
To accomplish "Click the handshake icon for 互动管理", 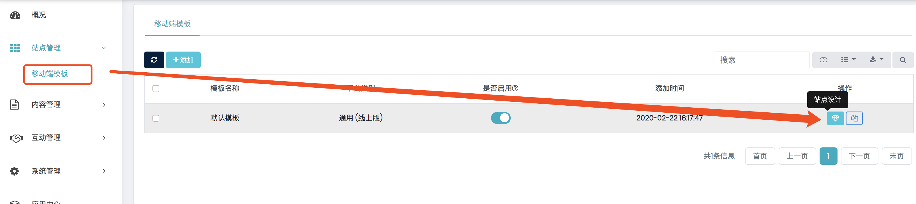I will pos(16,138).
